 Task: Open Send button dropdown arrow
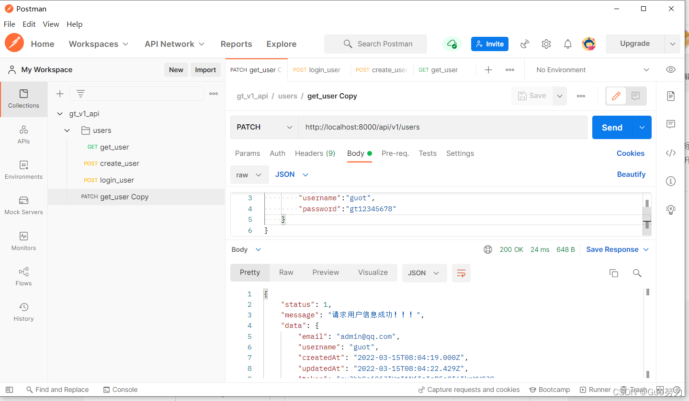642,127
